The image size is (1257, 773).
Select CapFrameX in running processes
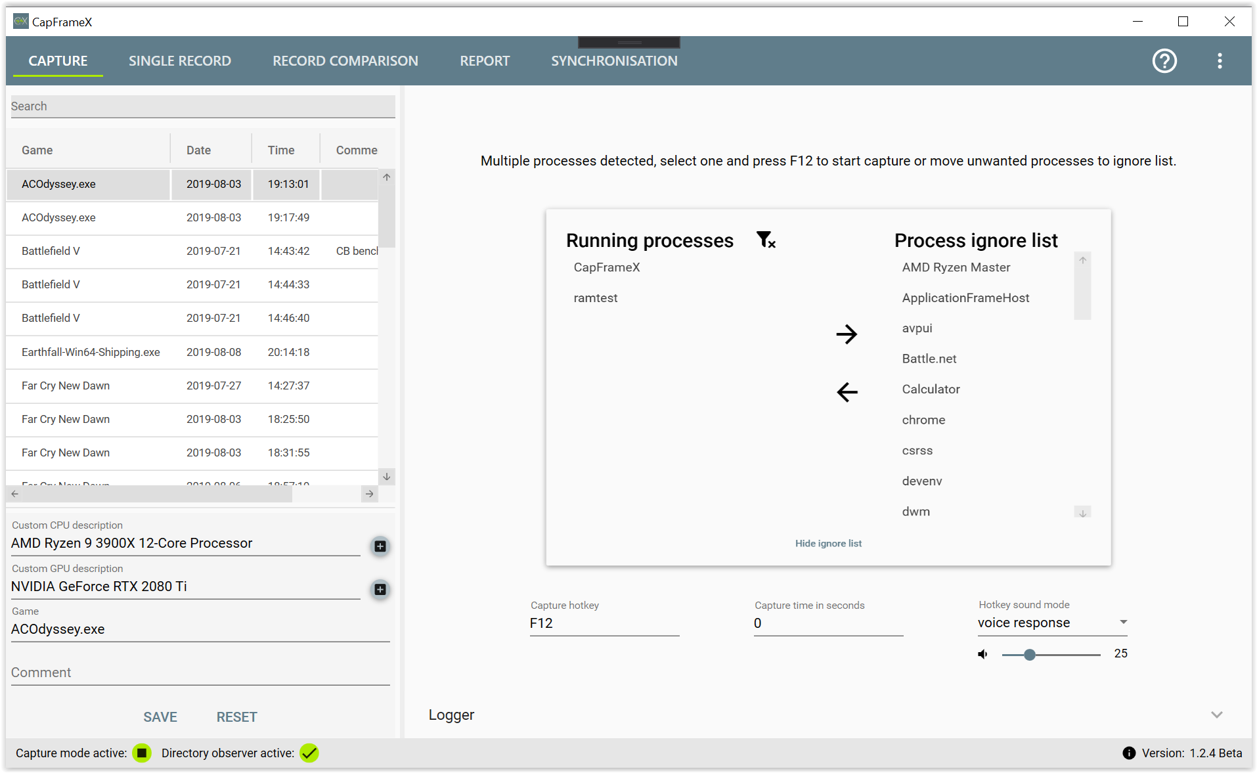607,268
